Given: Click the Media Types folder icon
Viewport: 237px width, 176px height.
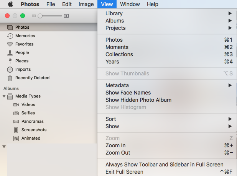Looking at the screenshot, I should pos(10,96).
